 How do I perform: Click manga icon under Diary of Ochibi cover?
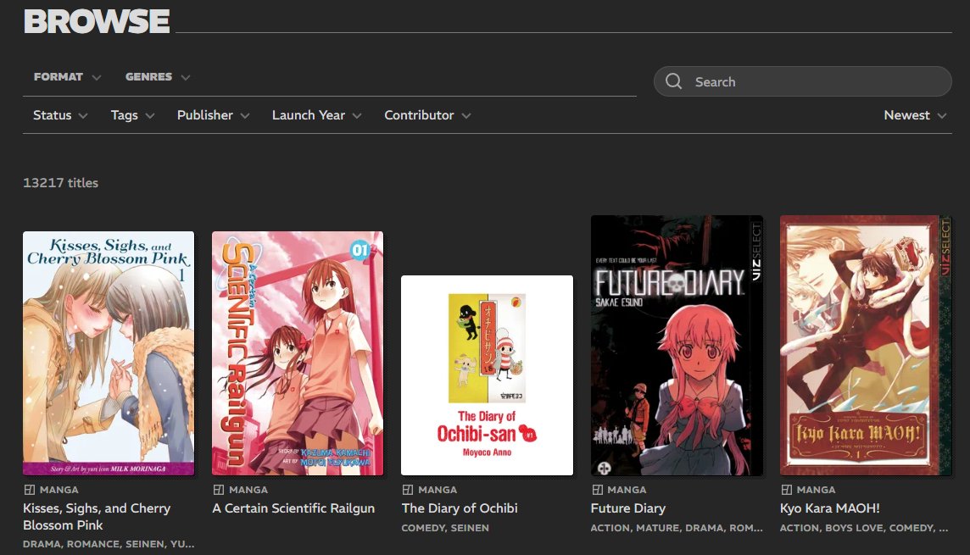408,490
